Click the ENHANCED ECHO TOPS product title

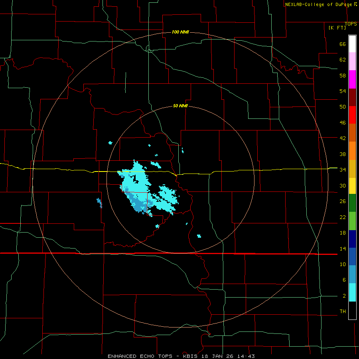(140, 356)
